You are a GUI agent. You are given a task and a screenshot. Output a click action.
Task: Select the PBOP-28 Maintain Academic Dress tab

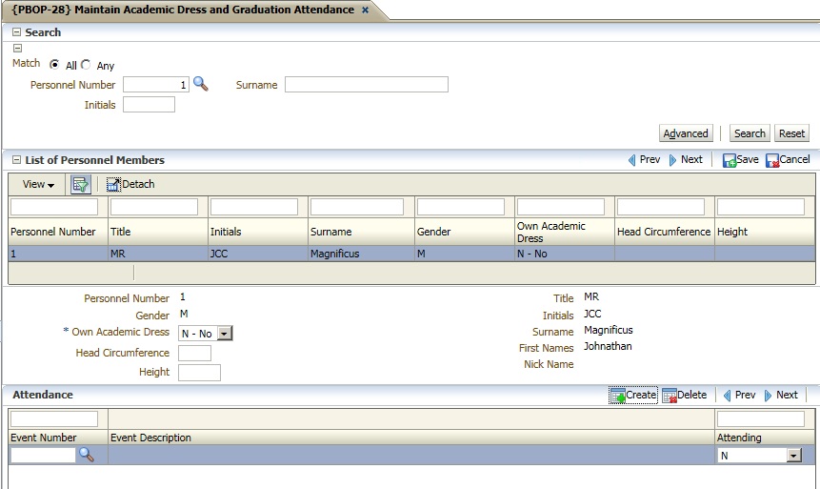[183, 10]
